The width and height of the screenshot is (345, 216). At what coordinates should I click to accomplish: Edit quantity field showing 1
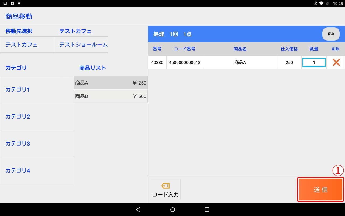click(314, 62)
